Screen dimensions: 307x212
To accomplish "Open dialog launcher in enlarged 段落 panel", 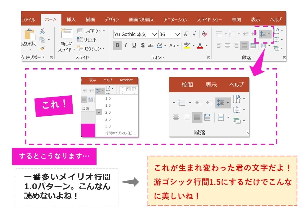I will (x=247, y=133).
